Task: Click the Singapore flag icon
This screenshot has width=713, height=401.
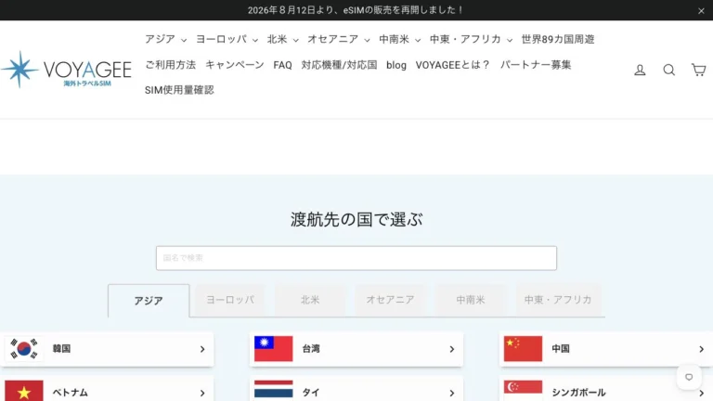Action: (x=523, y=391)
